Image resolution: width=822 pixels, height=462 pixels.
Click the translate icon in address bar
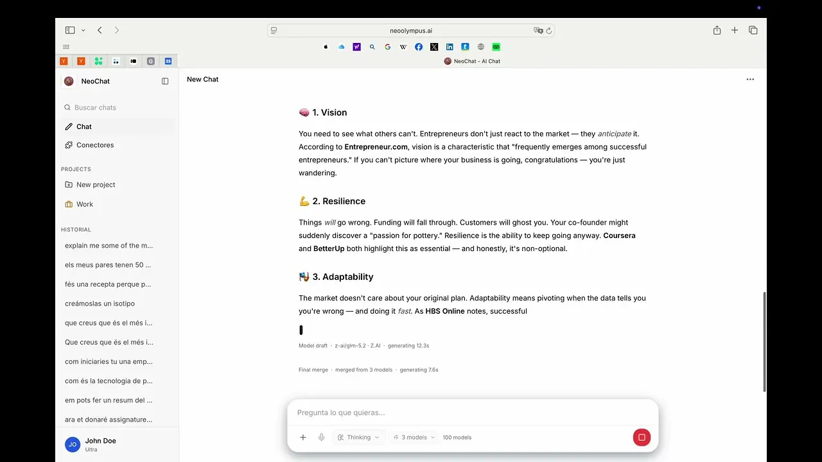(538, 30)
